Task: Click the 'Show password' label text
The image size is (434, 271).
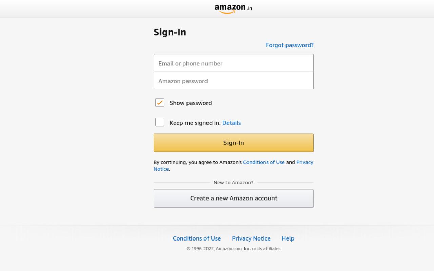Action: 191,103
